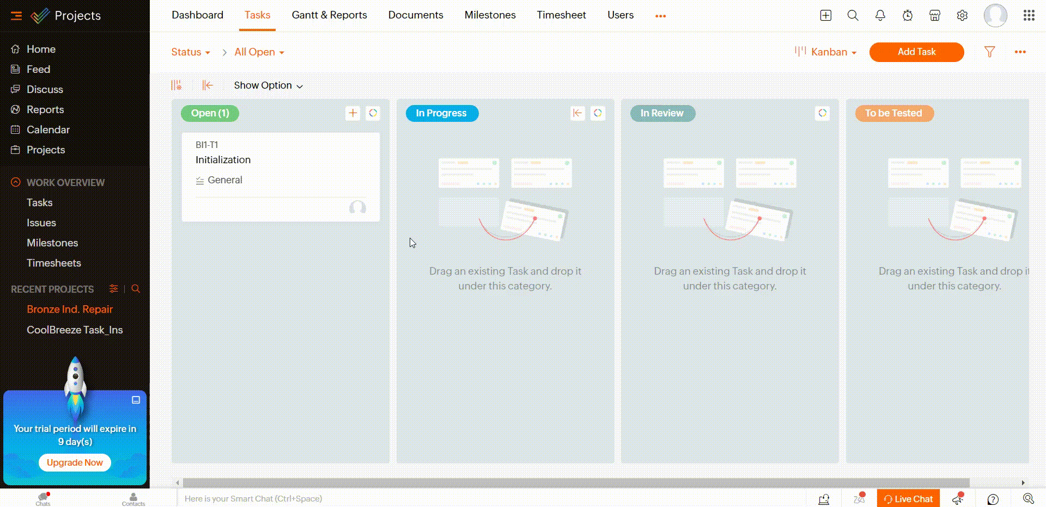Open the apps grid launcher
Viewport: 1046px width, 507px height.
(x=1029, y=16)
